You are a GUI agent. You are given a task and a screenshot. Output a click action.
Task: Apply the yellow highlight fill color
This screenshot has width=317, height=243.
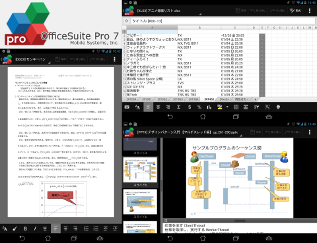[x=219, y=107]
